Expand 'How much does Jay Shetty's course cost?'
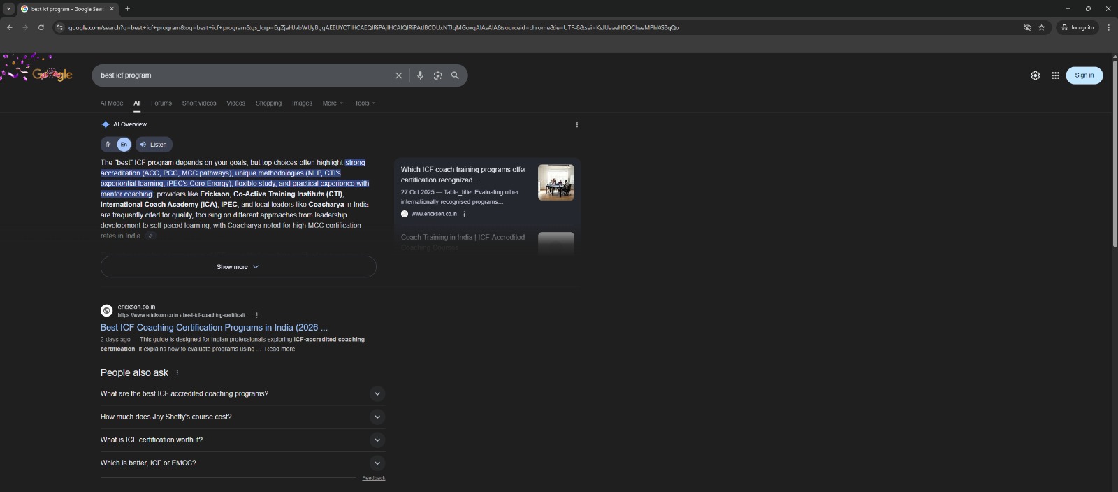This screenshot has height=492, width=1118. (x=242, y=417)
